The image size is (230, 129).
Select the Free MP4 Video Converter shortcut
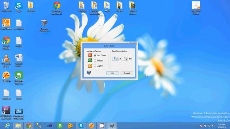19,78
